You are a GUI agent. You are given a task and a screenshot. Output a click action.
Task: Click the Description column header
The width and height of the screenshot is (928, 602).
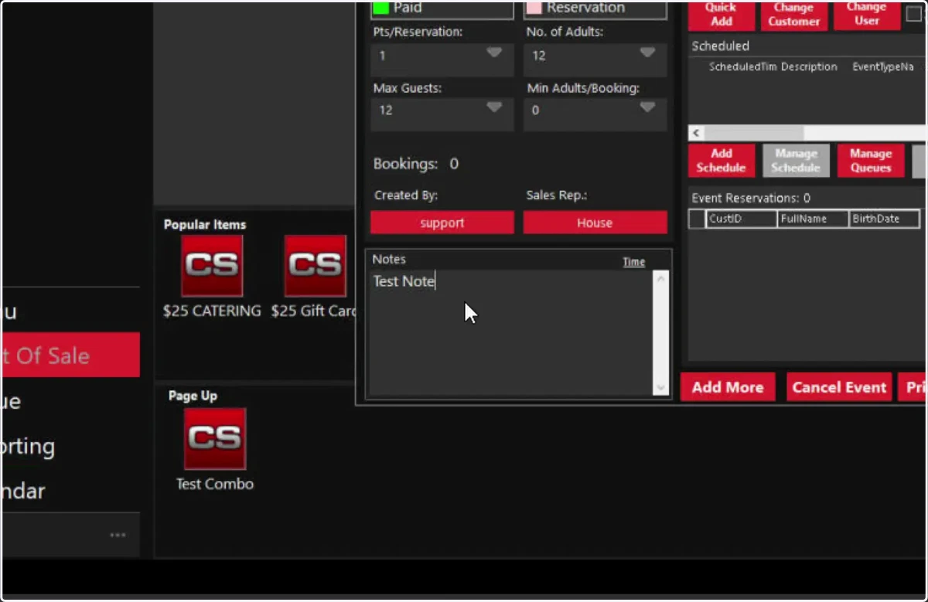(809, 67)
